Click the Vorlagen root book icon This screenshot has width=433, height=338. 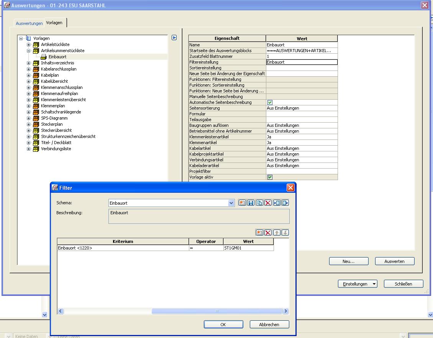(28, 38)
